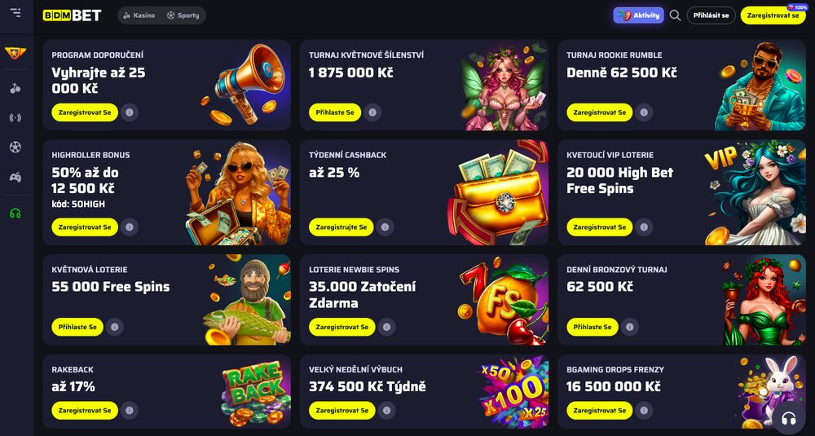Click the BDMBET logo
The height and width of the screenshot is (436, 815).
72,15
